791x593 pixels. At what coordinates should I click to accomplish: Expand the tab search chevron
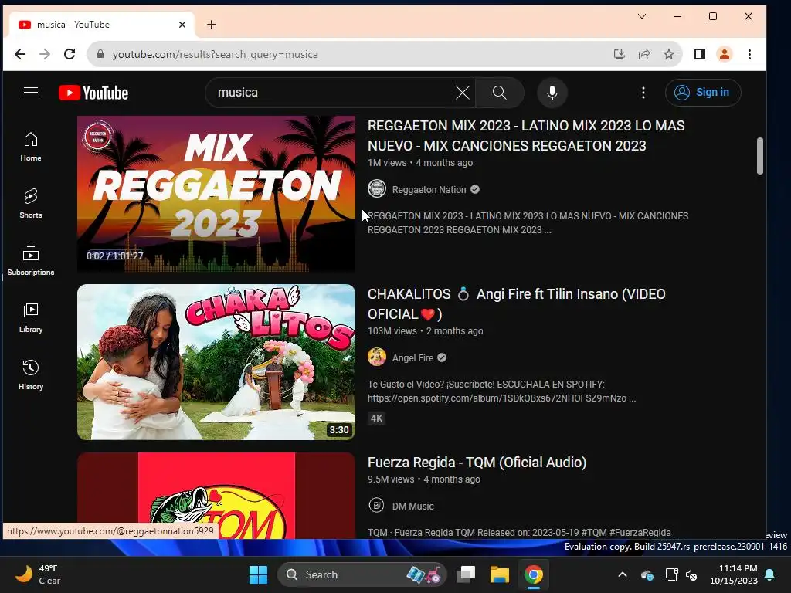[642, 16]
